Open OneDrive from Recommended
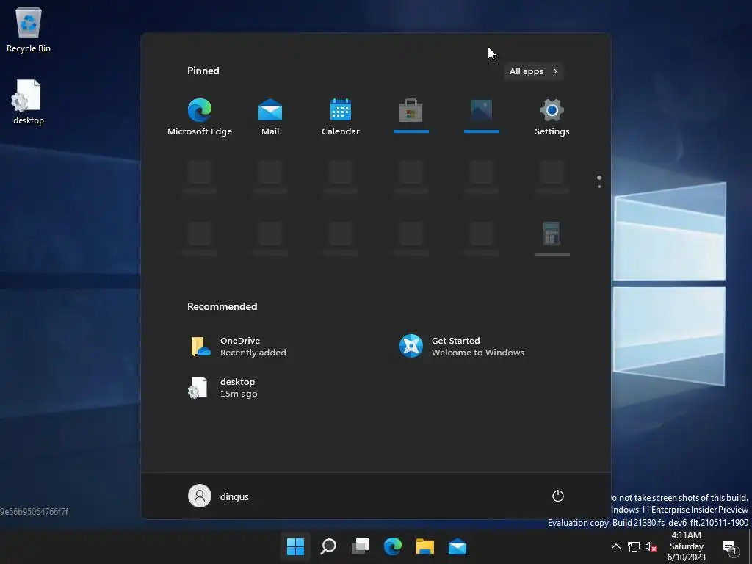752x564 pixels. point(239,347)
